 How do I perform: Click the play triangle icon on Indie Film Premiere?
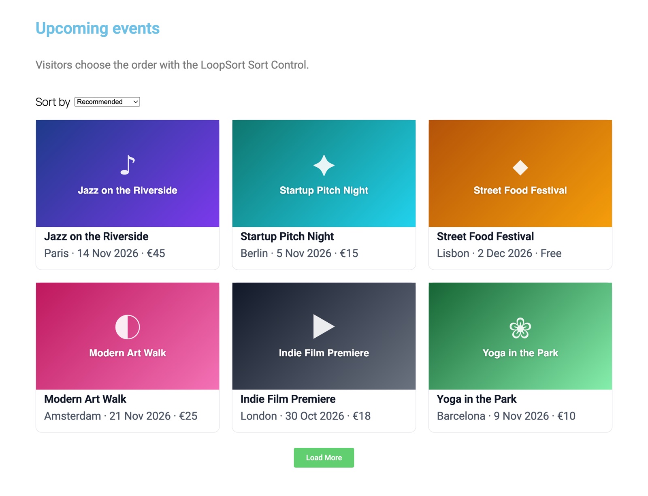click(324, 326)
